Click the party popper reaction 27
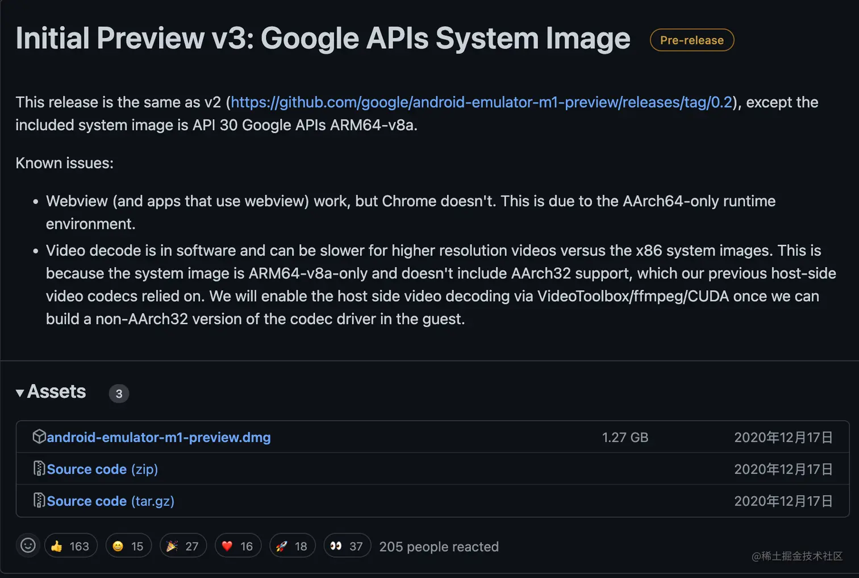Screen dimensions: 859x578 coord(183,546)
